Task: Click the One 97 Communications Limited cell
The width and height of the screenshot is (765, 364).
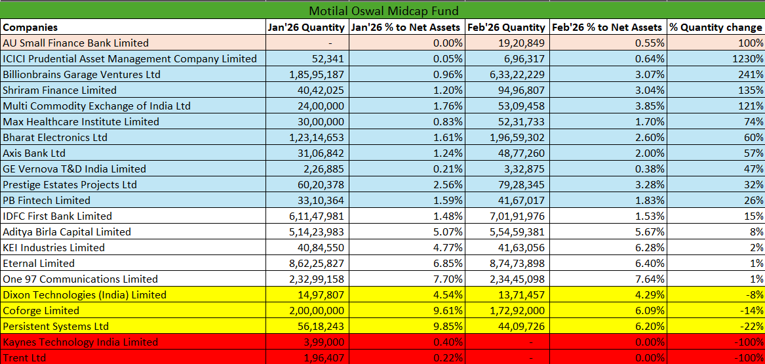Action: pos(132,279)
